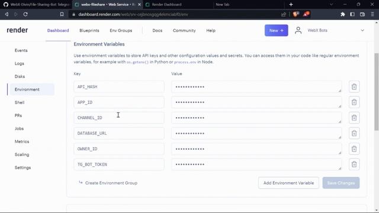
Task: Switch to the GitHub File-Sharing-Bot browser tab
Action: pyautogui.click(x=36, y=4)
